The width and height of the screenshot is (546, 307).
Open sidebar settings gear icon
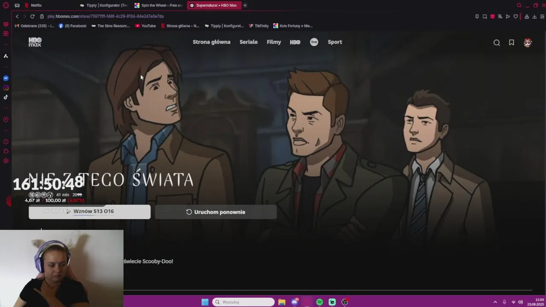coord(6,161)
